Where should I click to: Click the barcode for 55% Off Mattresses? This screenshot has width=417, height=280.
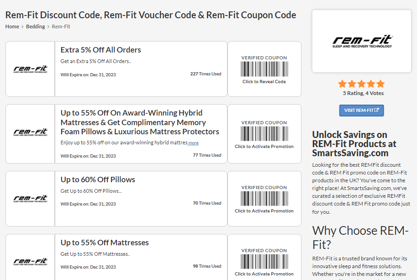click(264, 262)
